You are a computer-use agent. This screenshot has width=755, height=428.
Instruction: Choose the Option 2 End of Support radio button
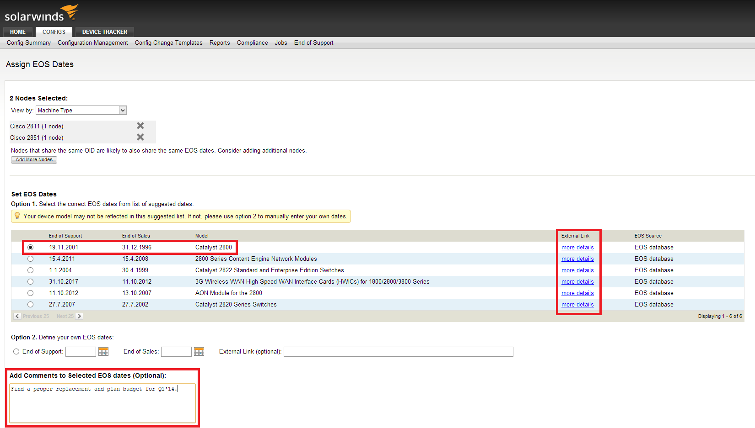(16, 352)
